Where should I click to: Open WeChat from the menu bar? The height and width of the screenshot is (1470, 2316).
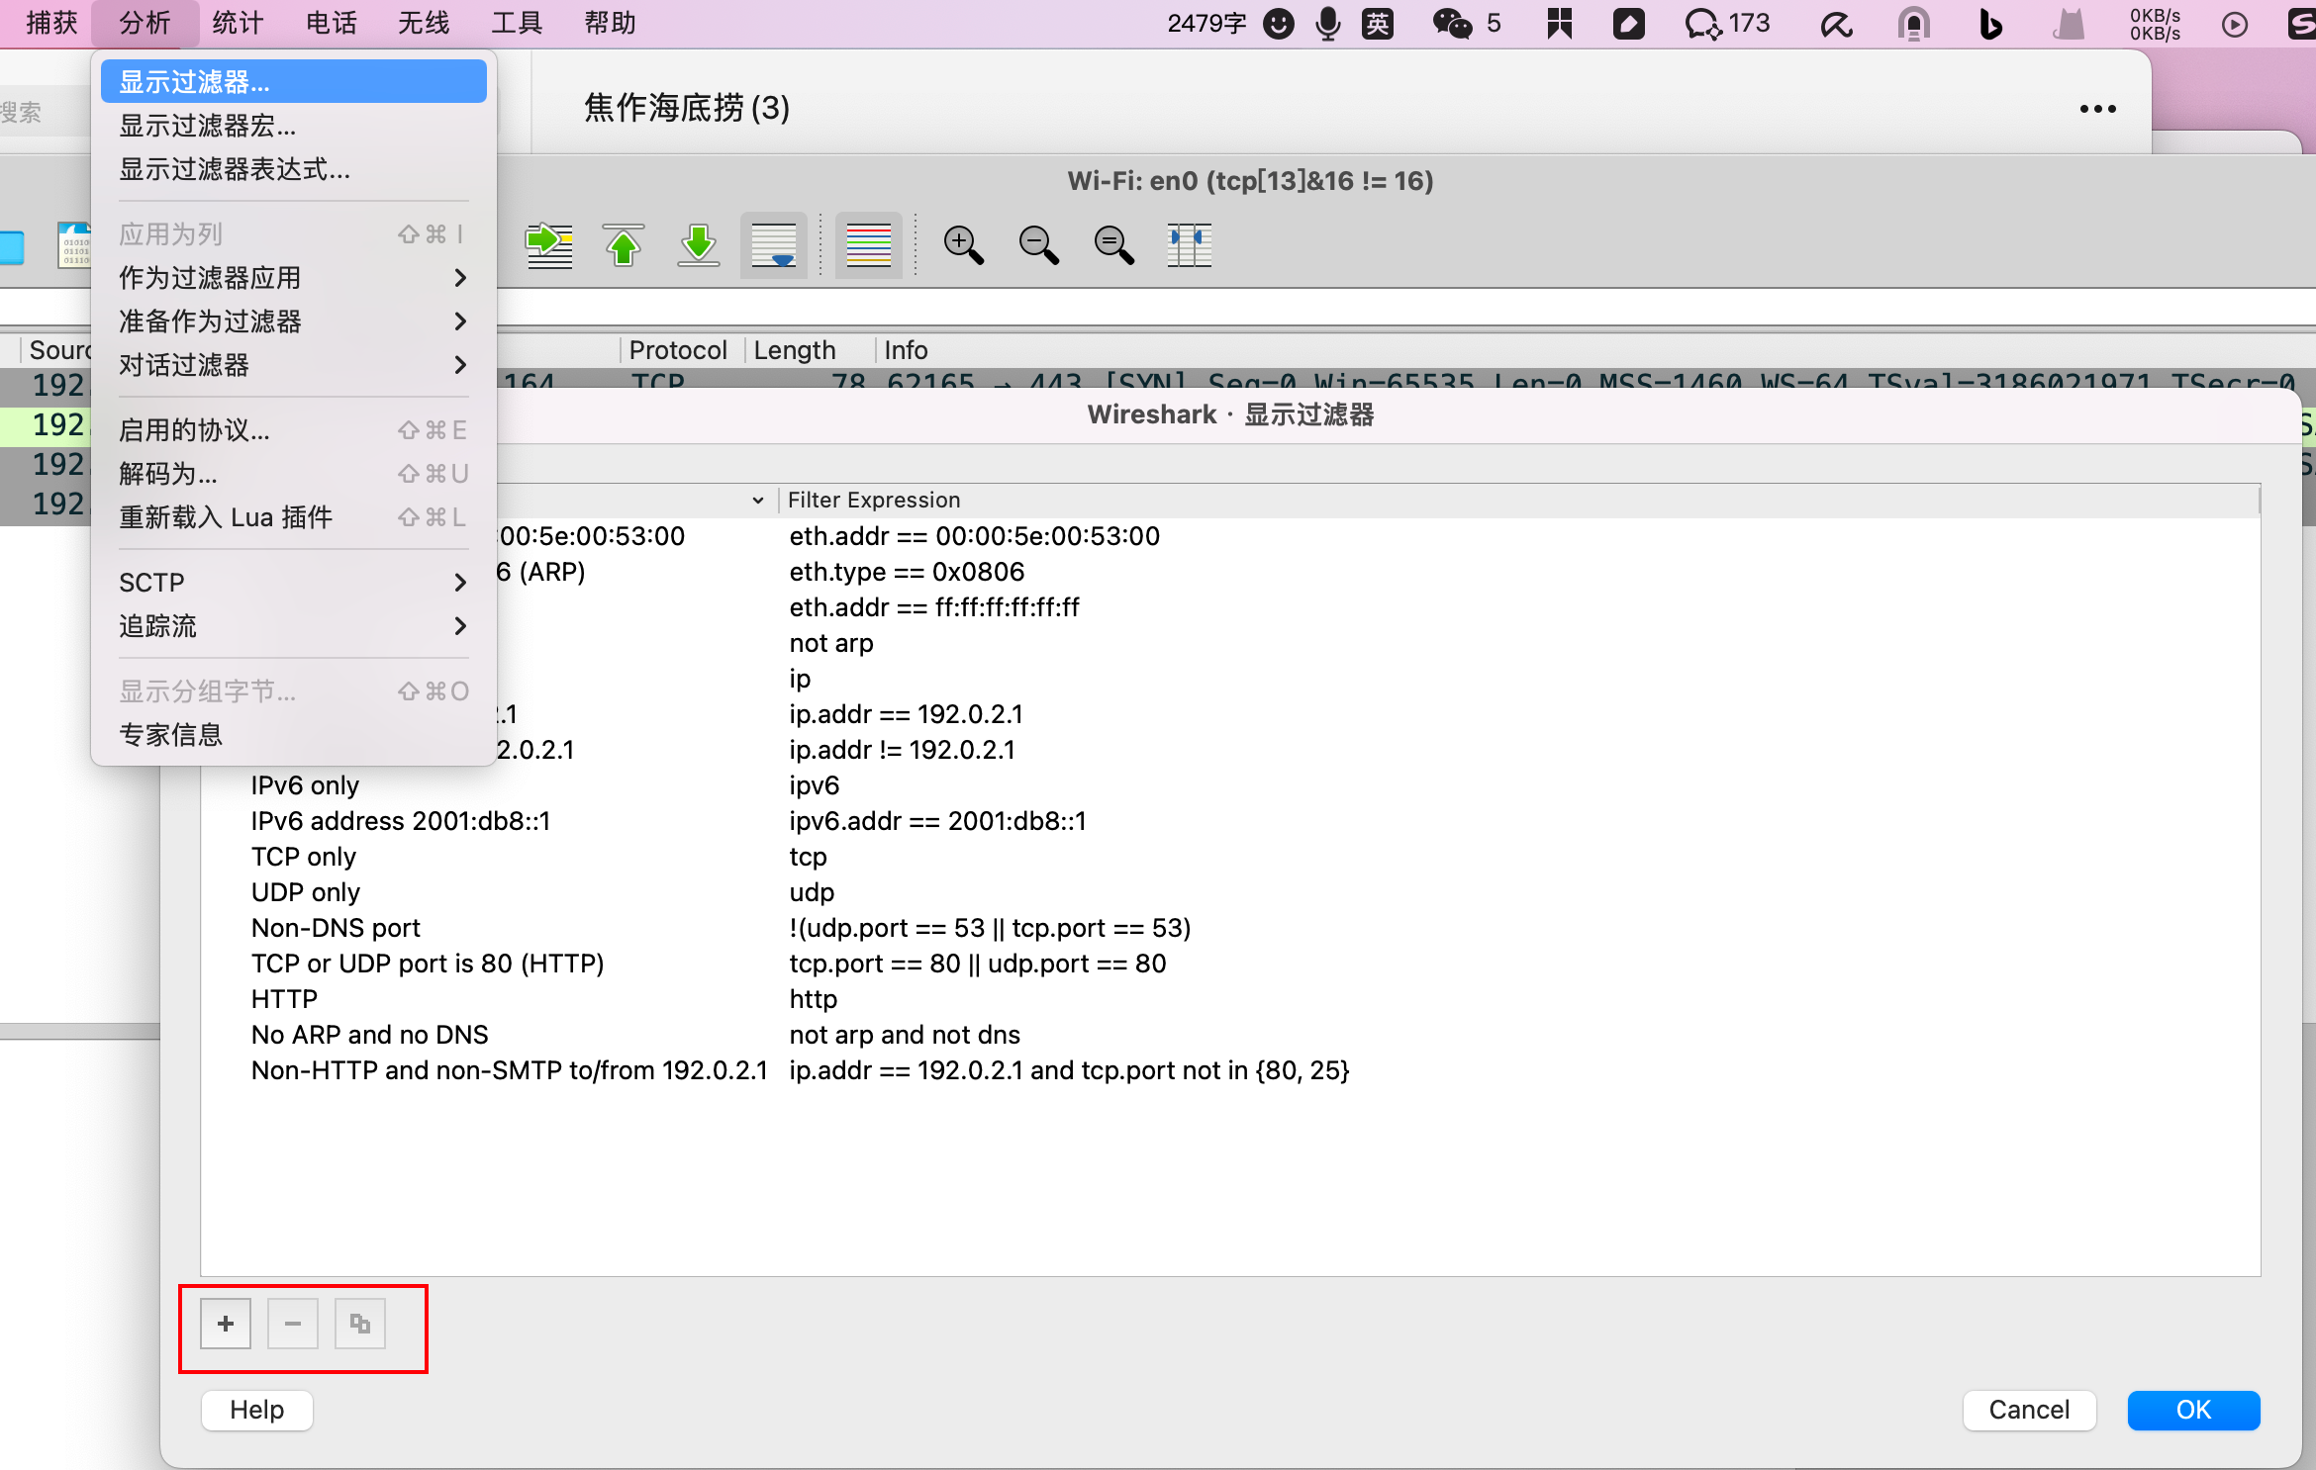click(1452, 23)
